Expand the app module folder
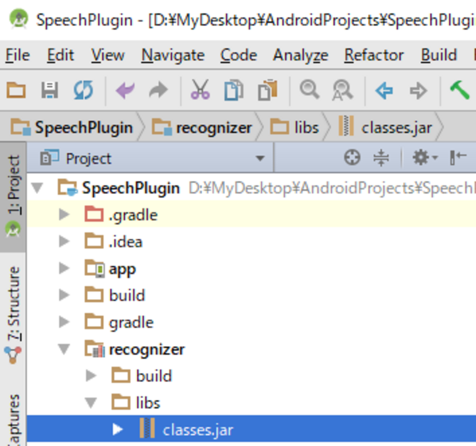This screenshot has height=446, width=476. tap(64, 268)
